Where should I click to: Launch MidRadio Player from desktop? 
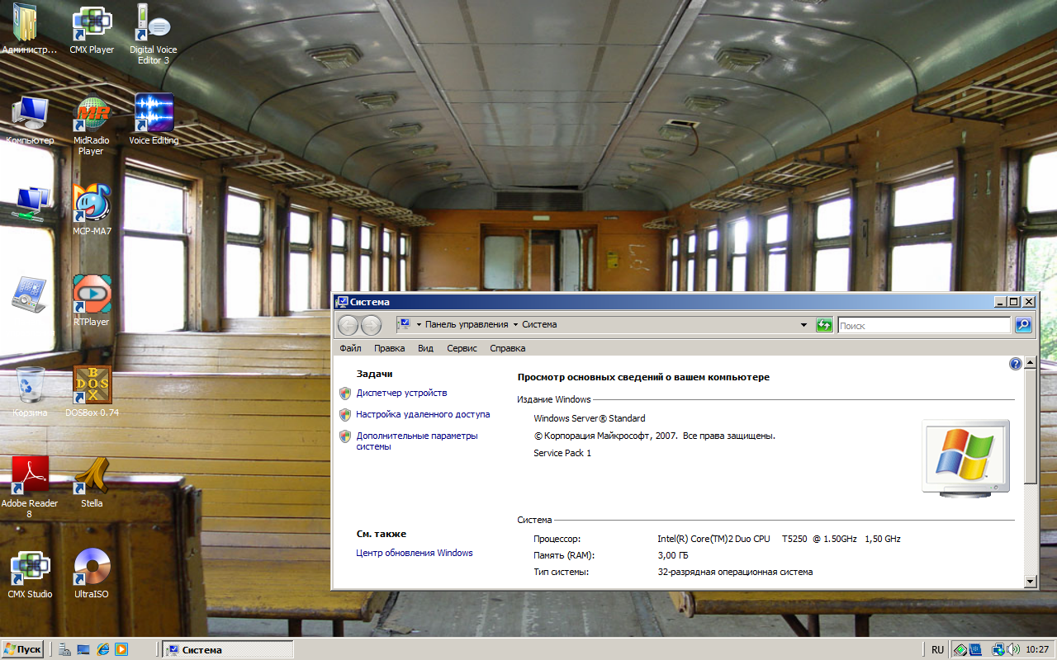(92, 115)
